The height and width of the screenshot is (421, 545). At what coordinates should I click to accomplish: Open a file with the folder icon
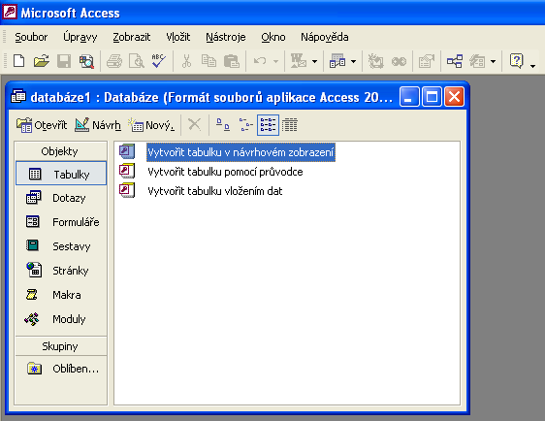42,61
